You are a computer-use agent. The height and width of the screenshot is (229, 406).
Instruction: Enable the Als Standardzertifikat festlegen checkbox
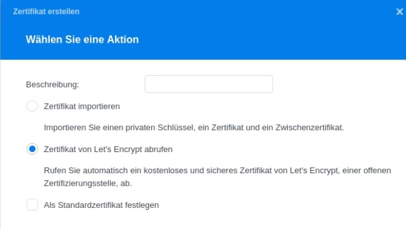[32, 205]
